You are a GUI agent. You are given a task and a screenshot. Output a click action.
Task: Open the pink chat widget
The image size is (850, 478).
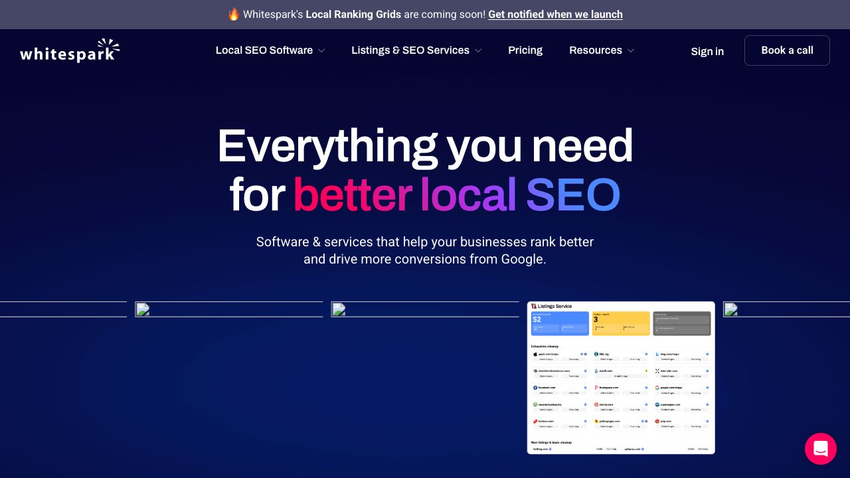pos(820,449)
